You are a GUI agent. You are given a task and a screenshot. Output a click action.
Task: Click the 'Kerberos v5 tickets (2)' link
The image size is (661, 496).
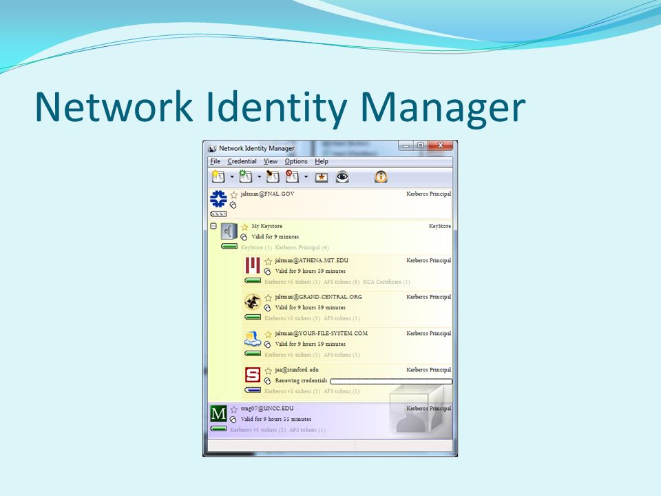click(x=258, y=430)
